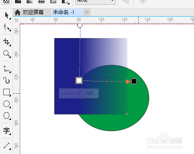Add a new document with plus tab
This screenshot has width=194, height=154.
[x=86, y=13]
